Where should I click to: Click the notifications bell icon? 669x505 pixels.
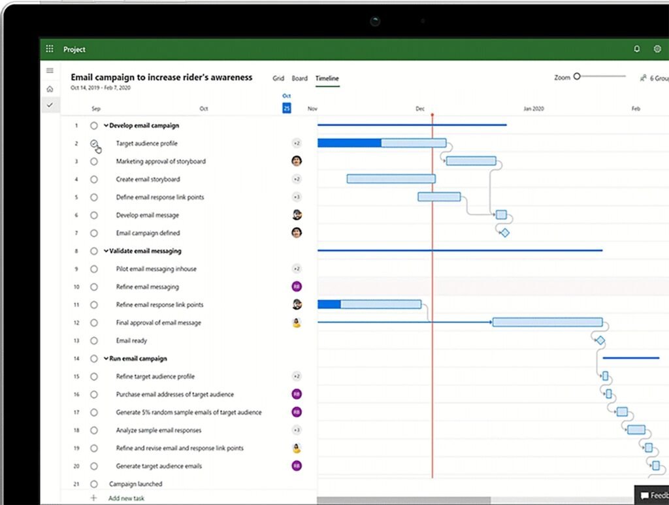point(637,49)
